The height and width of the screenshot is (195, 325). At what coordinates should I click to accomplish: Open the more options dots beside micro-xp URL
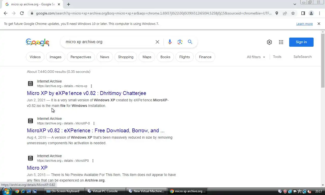point(91,86)
